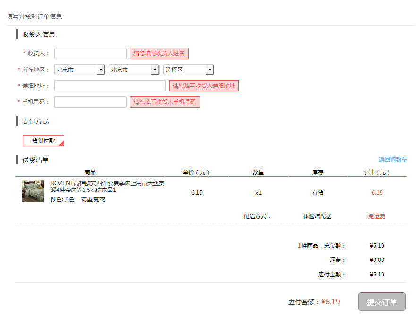The width and height of the screenshot is (416, 319).
Task: Click the 收货人 name input field
Action: (90, 53)
